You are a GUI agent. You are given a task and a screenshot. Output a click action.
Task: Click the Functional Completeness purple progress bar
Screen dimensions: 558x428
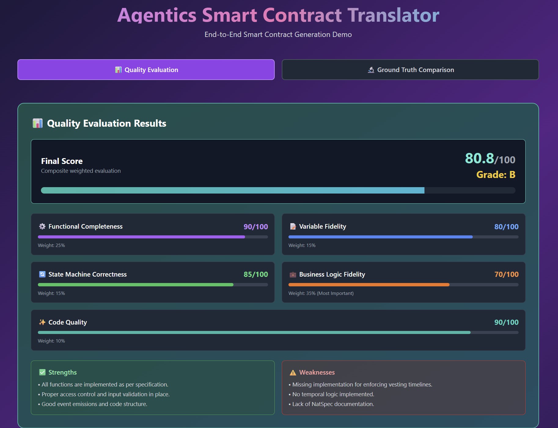(x=141, y=237)
